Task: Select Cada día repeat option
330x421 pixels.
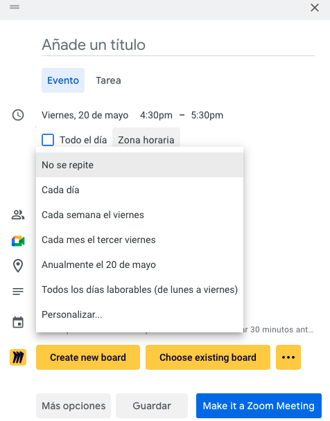Action: click(140, 190)
